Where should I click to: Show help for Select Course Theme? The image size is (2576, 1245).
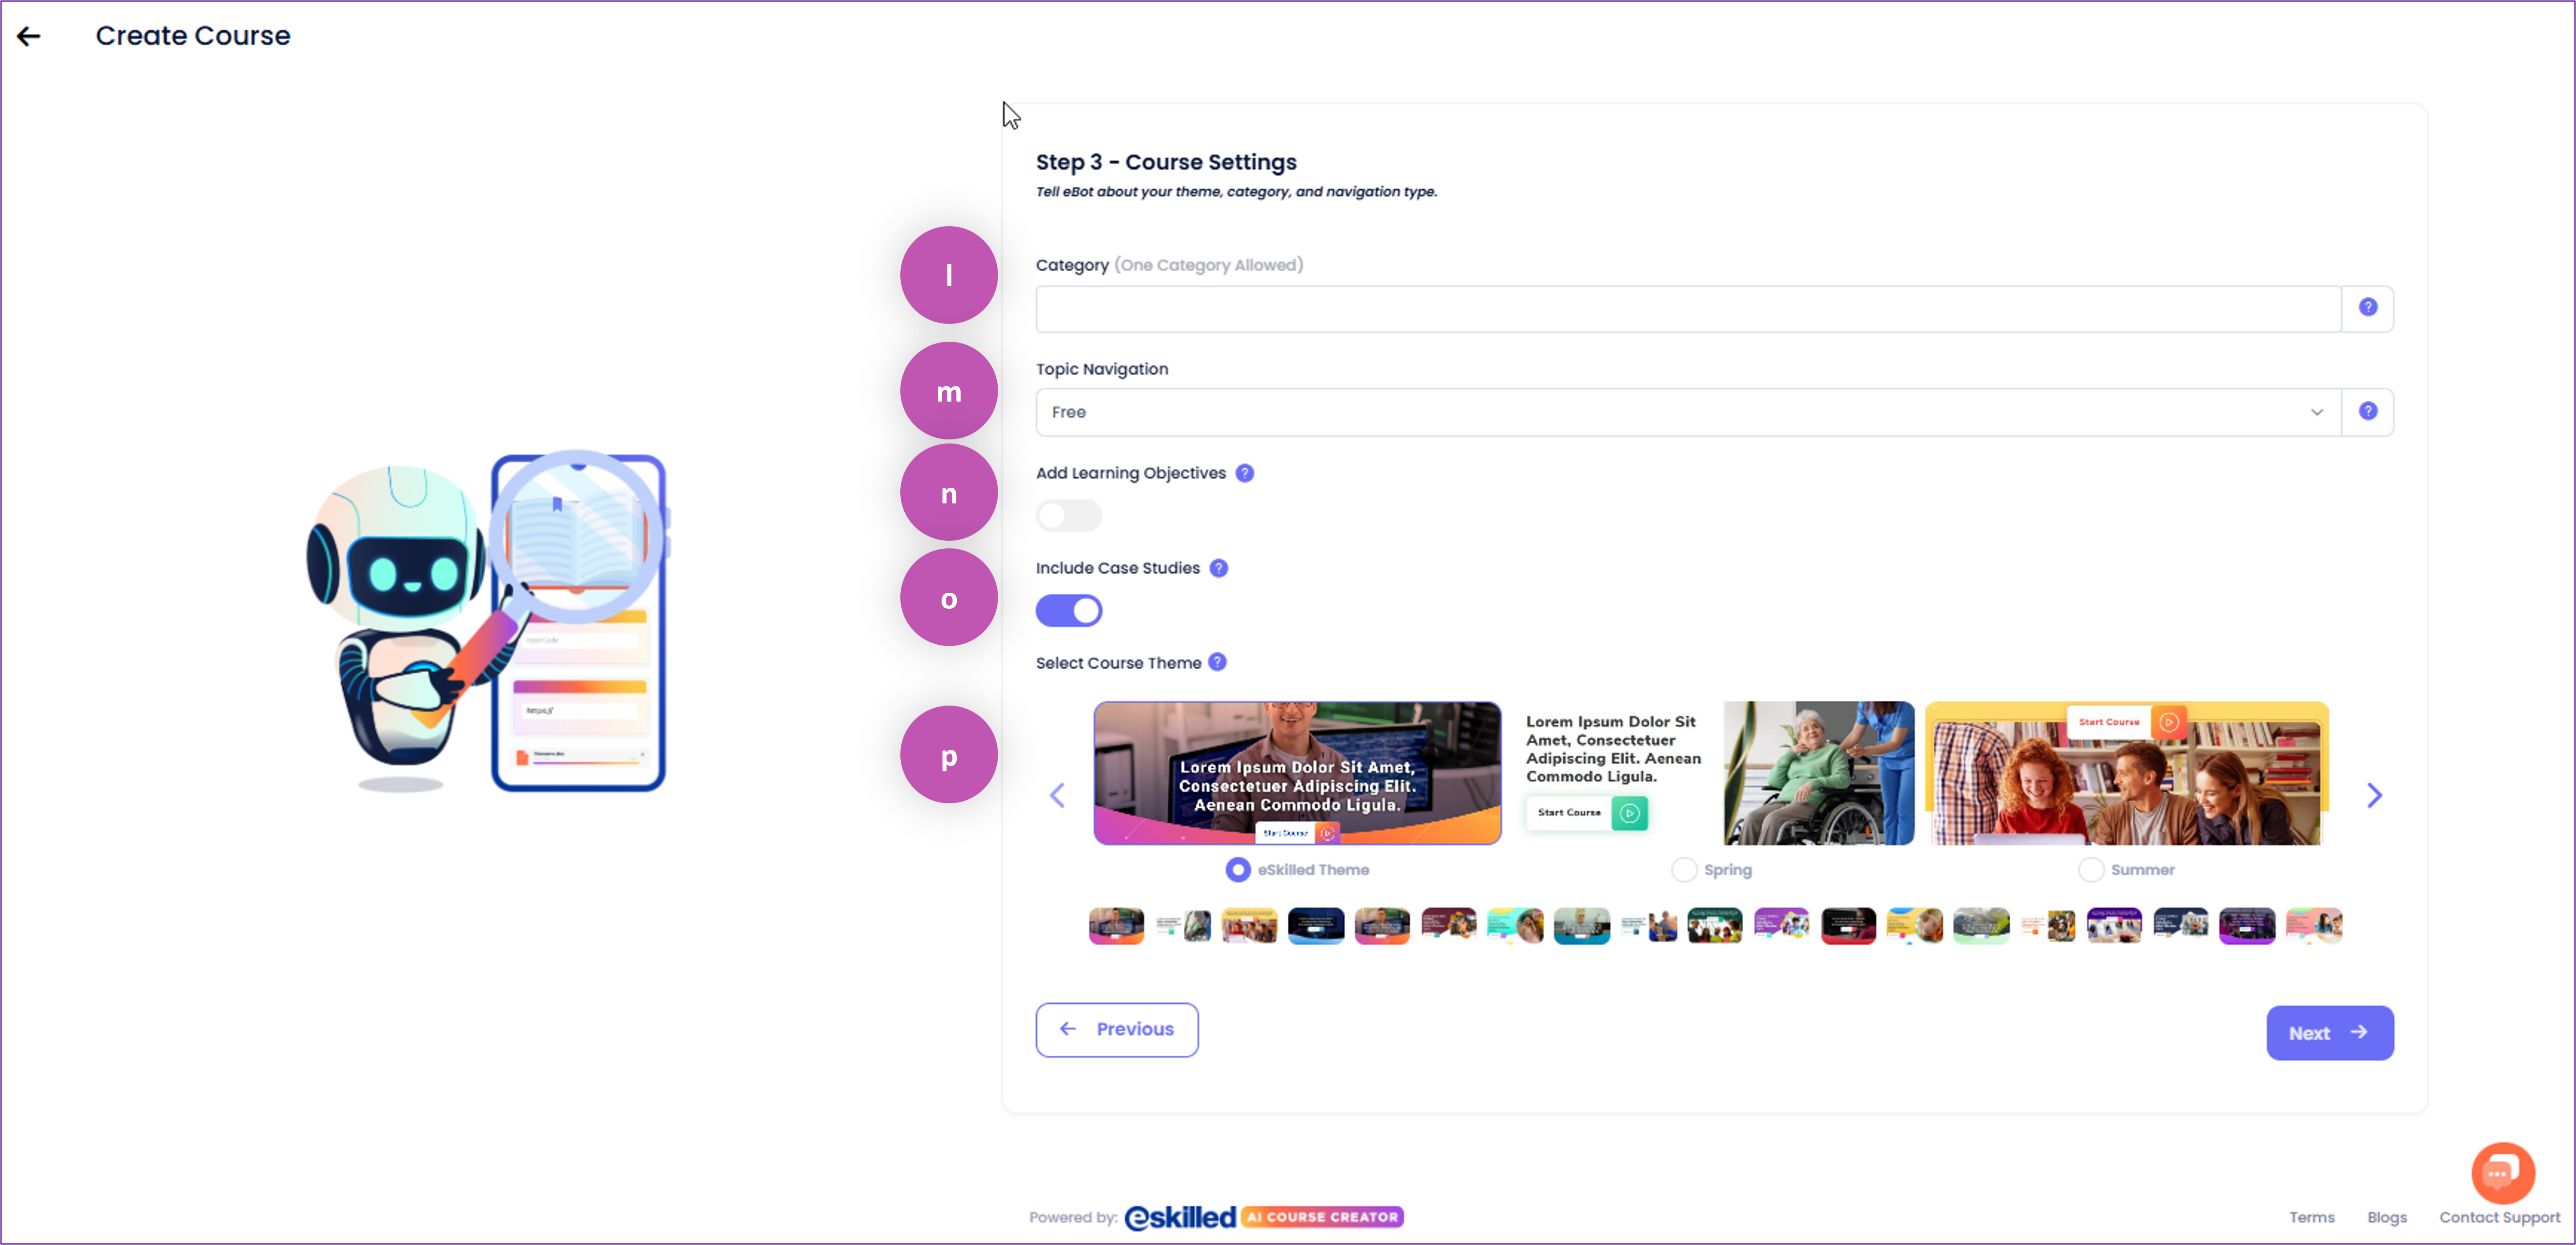click(1217, 662)
